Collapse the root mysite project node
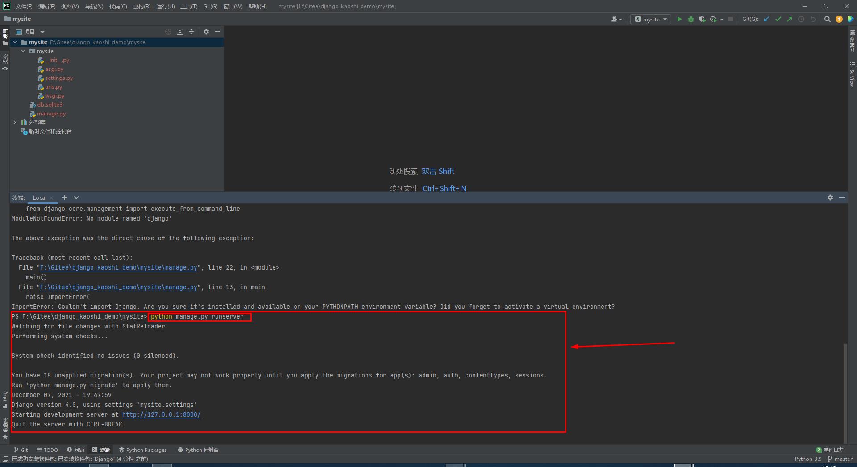The width and height of the screenshot is (857, 467). point(15,42)
